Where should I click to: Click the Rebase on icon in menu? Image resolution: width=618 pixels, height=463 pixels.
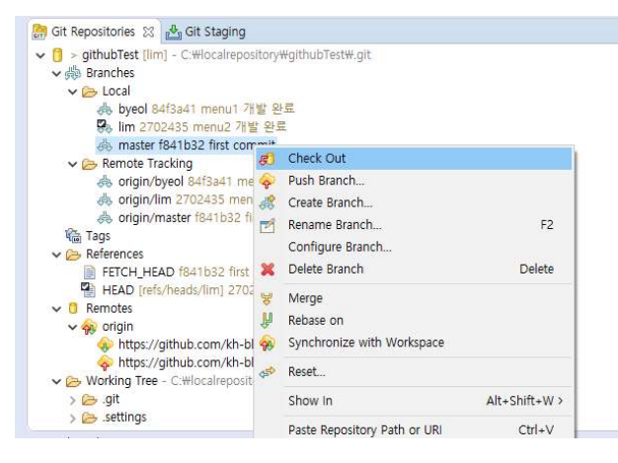[267, 321]
